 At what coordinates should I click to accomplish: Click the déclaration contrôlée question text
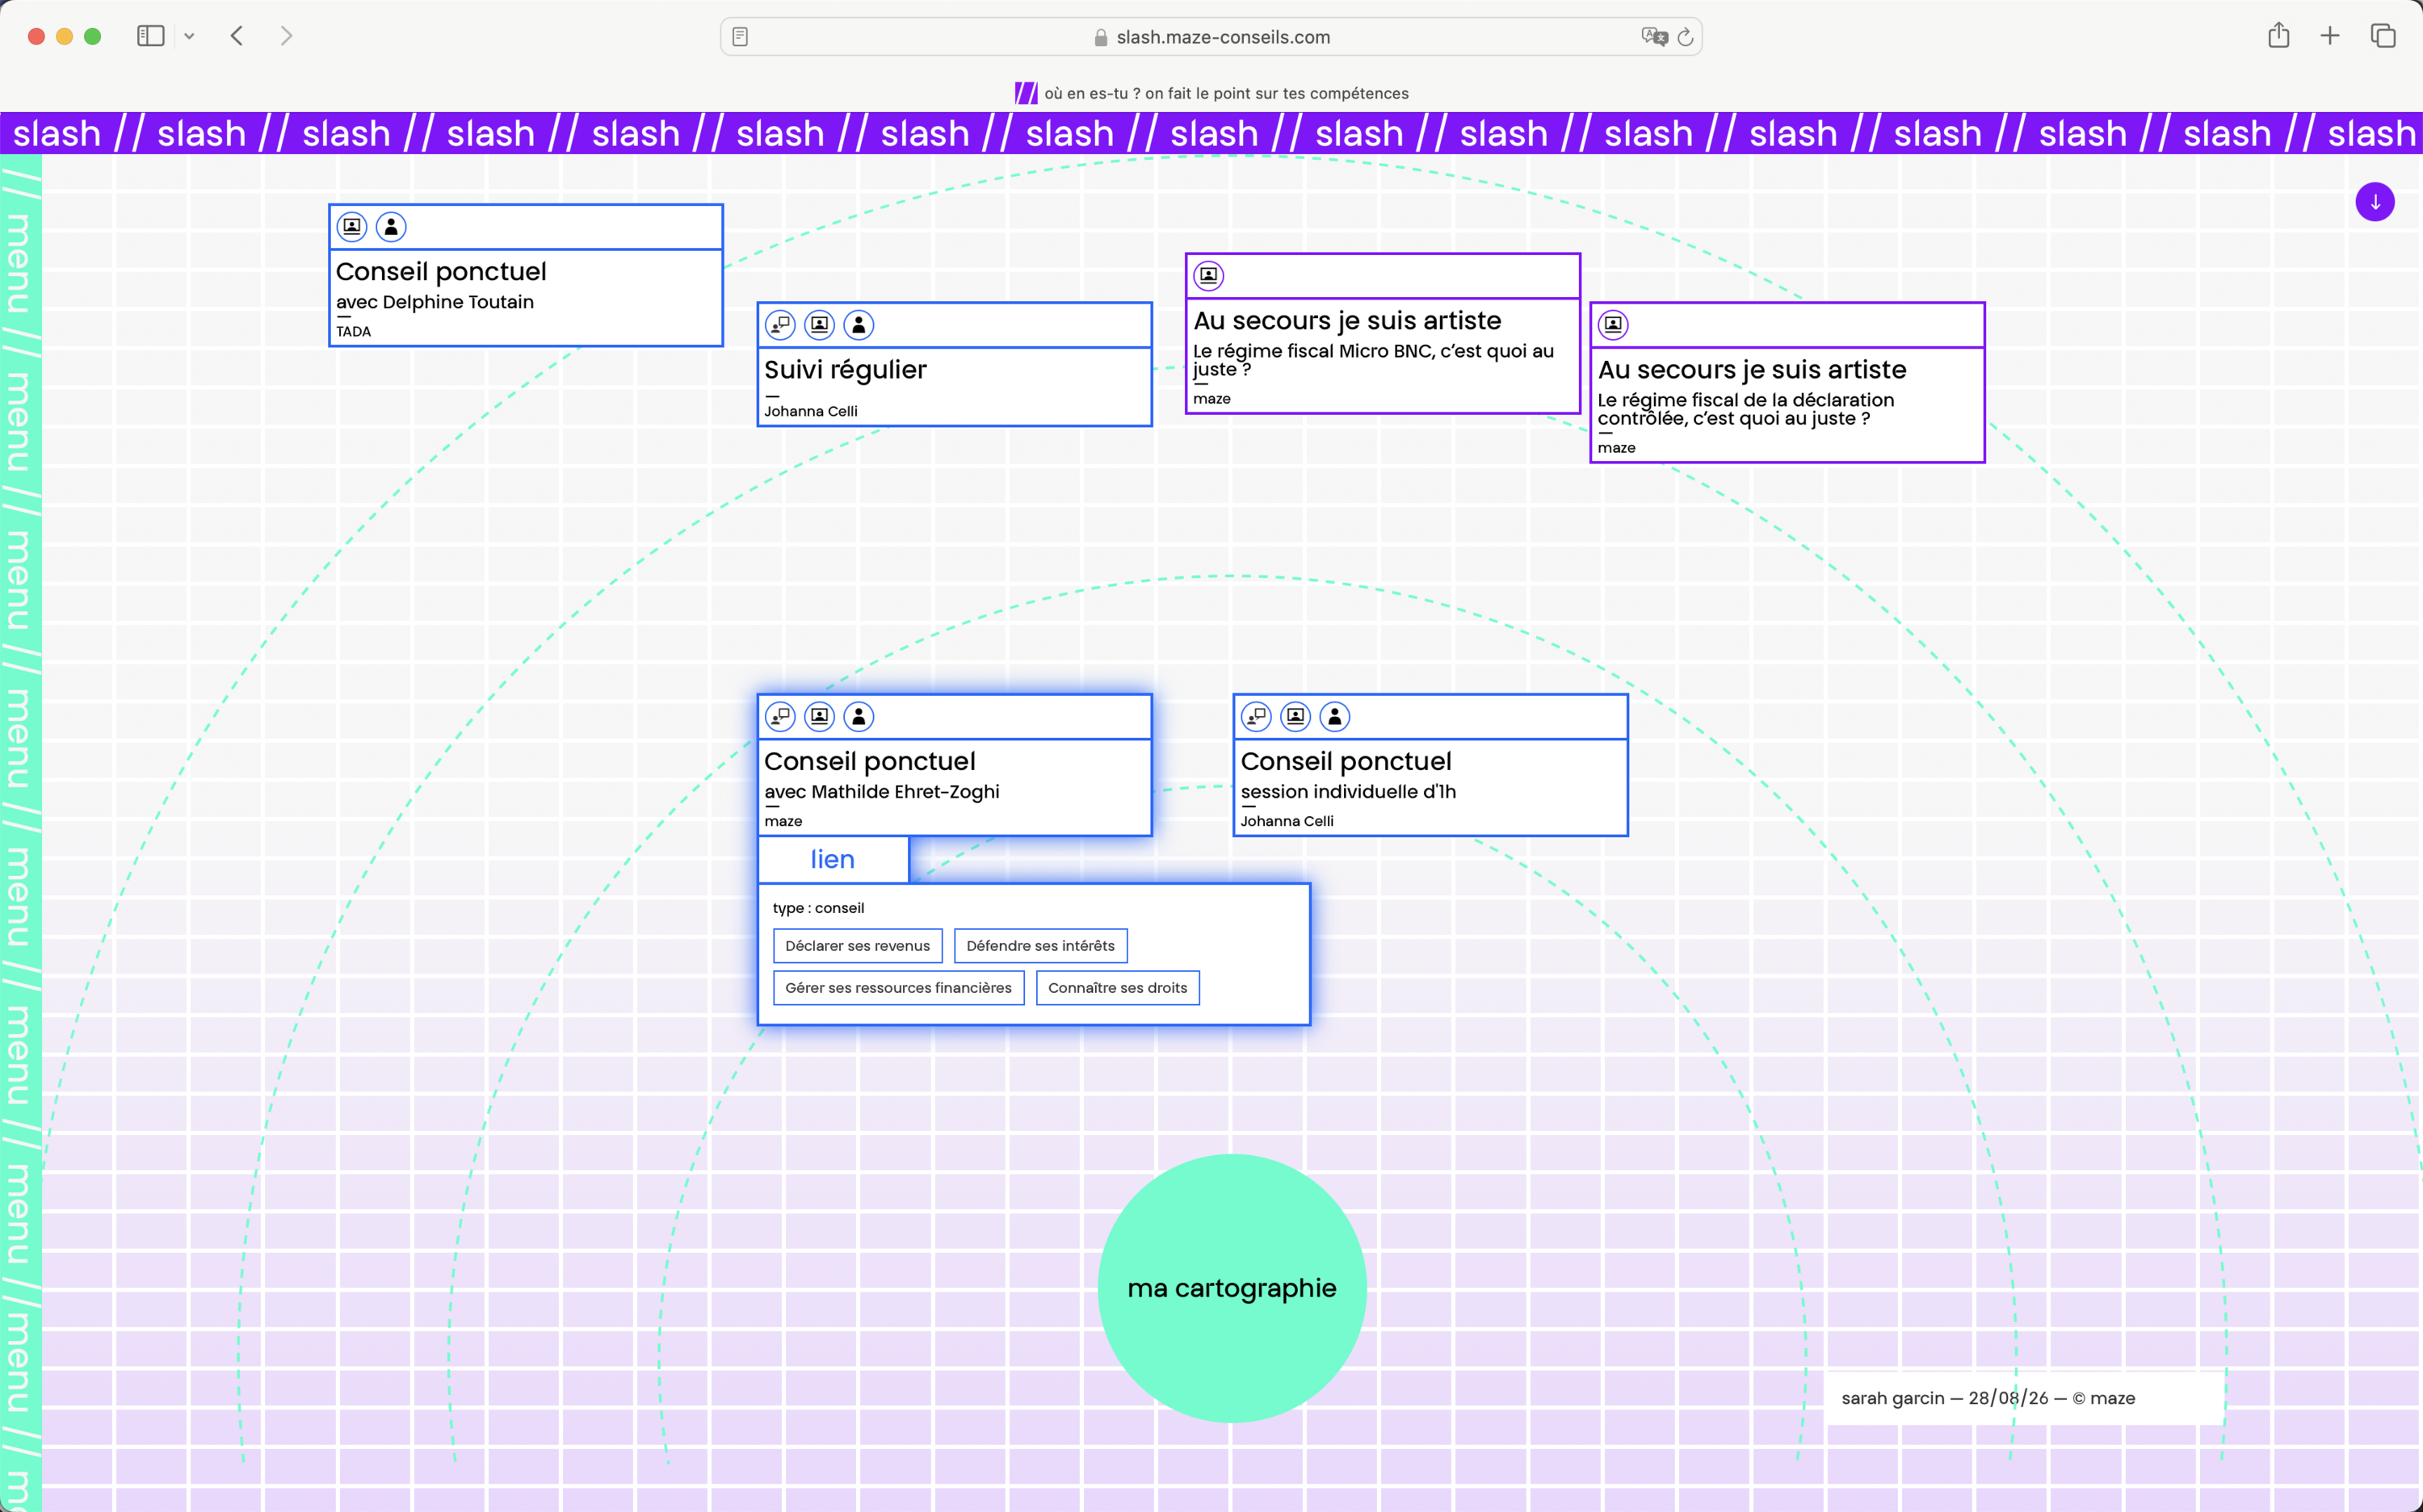(1745, 409)
